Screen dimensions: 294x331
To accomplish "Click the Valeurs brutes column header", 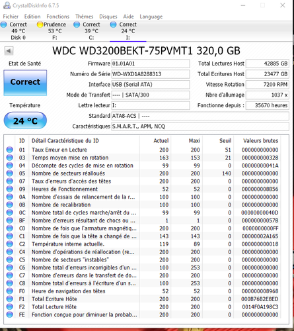I will (260, 141).
